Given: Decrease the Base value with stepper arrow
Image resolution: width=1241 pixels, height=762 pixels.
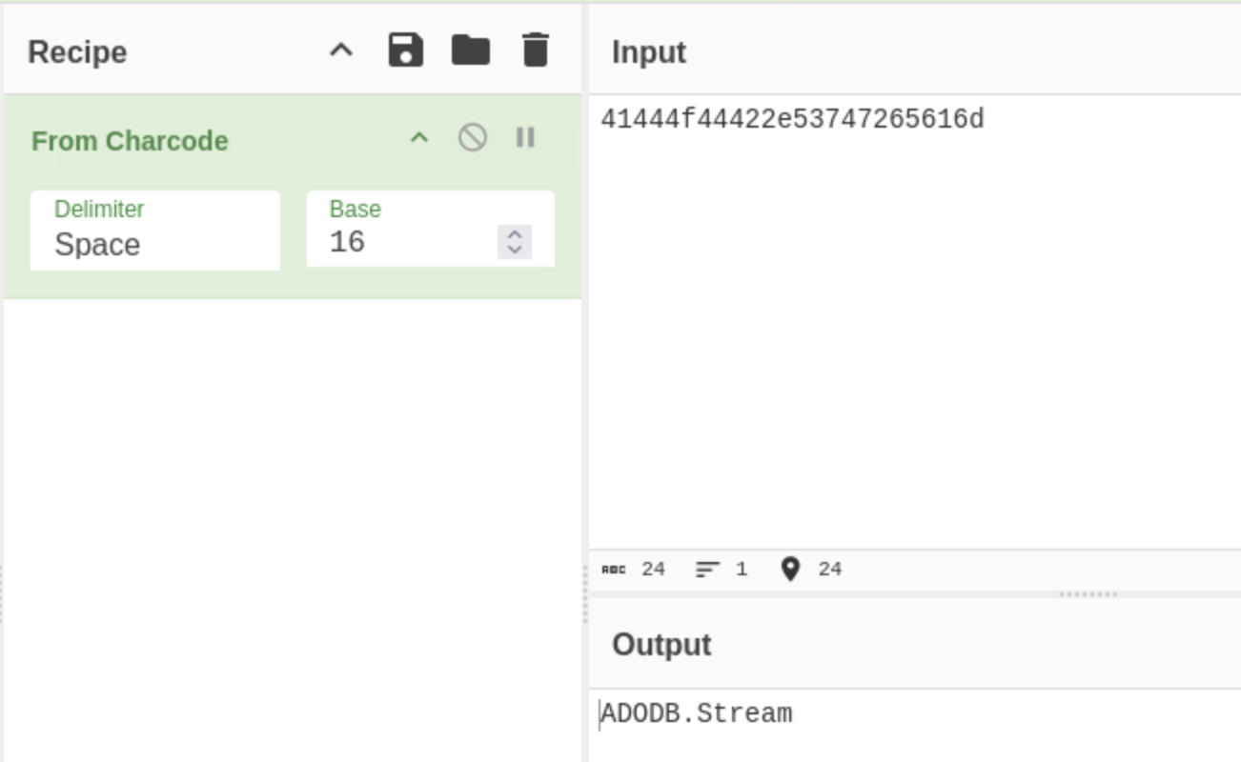Looking at the screenshot, I should (515, 250).
